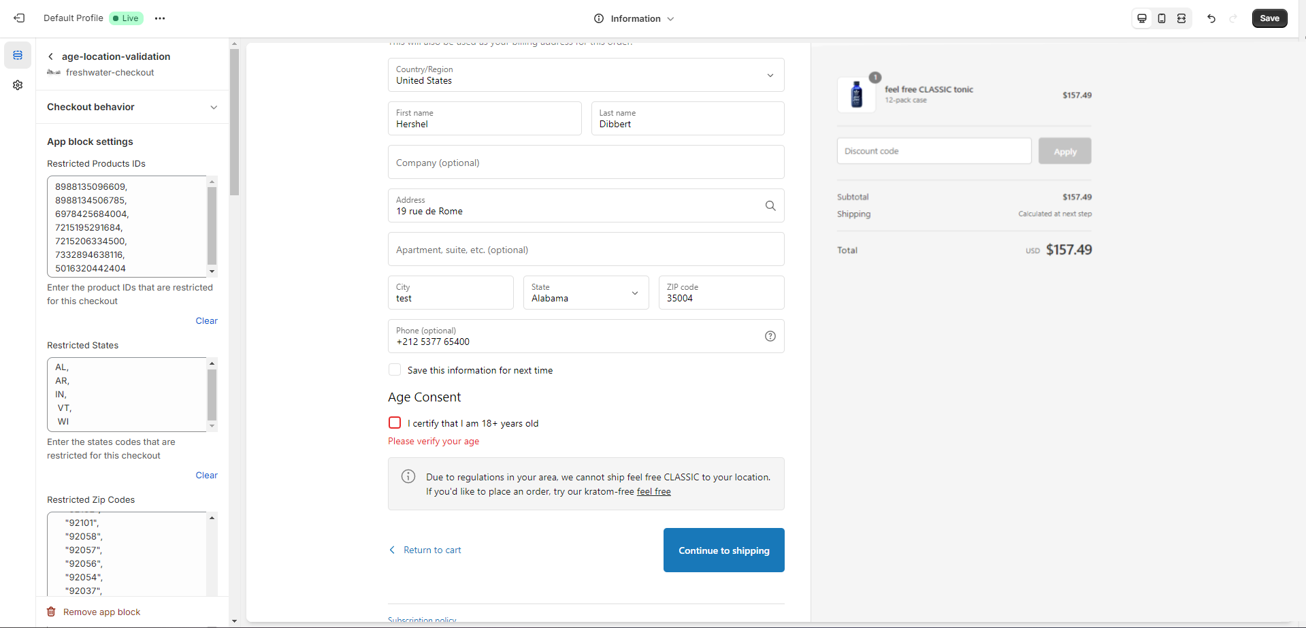The height and width of the screenshot is (628, 1306).
Task: Click the Return to cart arrow icon
Action: point(392,550)
